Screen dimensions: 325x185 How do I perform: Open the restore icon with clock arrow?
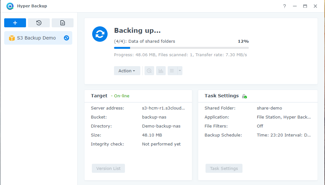pos(39,23)
